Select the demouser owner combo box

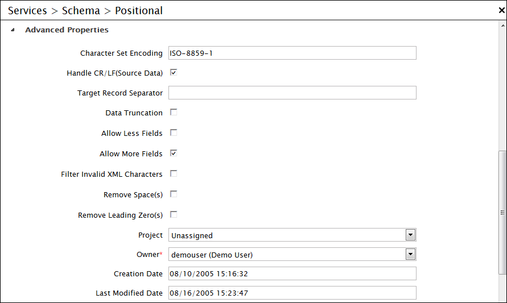pos(286,255)
